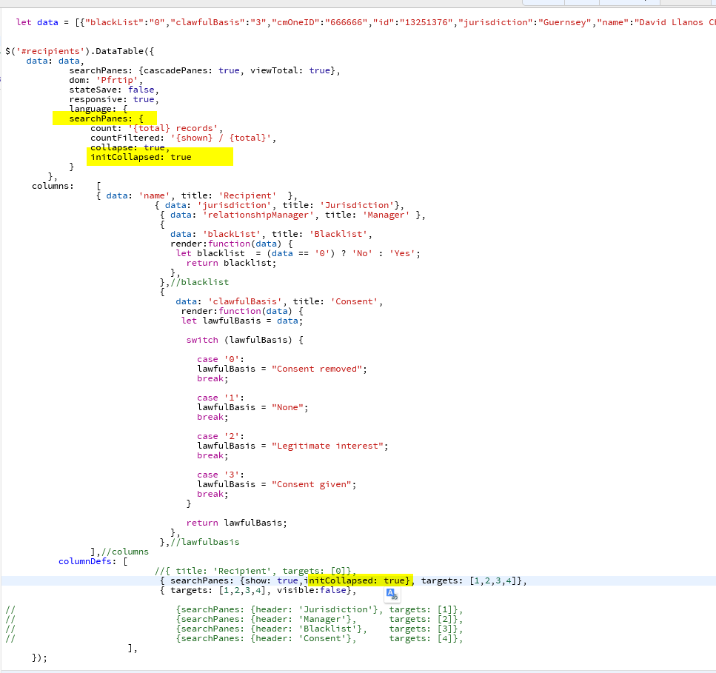Image resolution: width=716 pixels, height=673 pixels.
Task: Click the commented header: 'Blacklist' searchPanes line
Action: [320, 629]
